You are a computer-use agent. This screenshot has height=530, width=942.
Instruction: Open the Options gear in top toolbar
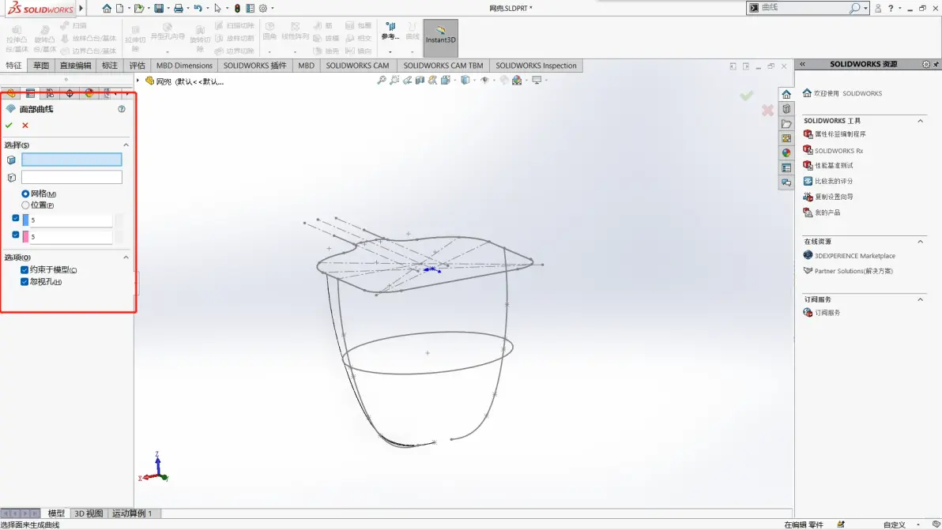click(x=263, y=9)
